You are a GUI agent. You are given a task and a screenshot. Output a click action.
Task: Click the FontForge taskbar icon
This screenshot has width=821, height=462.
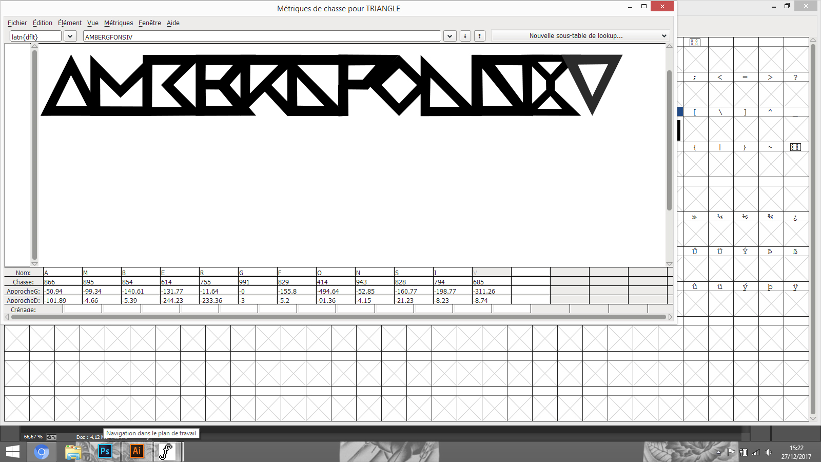pos(167,452)
